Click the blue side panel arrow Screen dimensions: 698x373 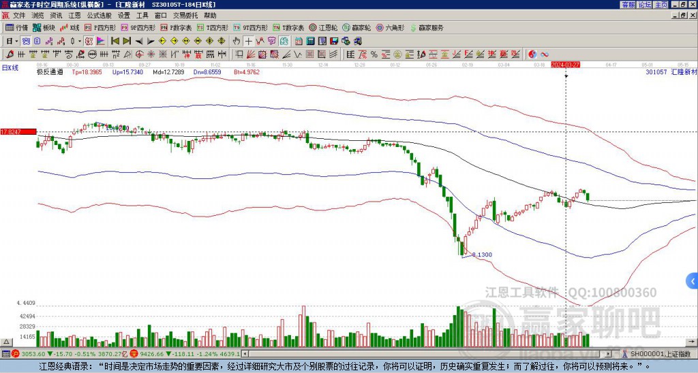693,280
